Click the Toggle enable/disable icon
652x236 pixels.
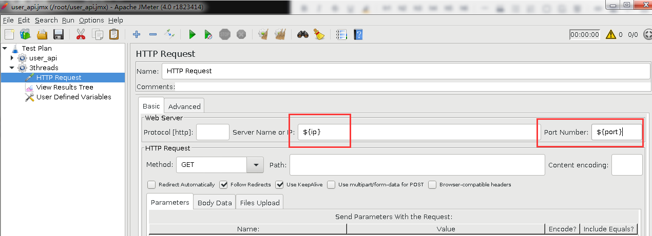point(169,34)
